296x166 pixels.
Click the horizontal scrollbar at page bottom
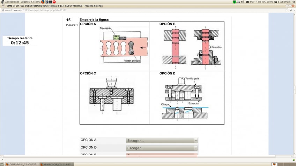[x=147, y=157]
